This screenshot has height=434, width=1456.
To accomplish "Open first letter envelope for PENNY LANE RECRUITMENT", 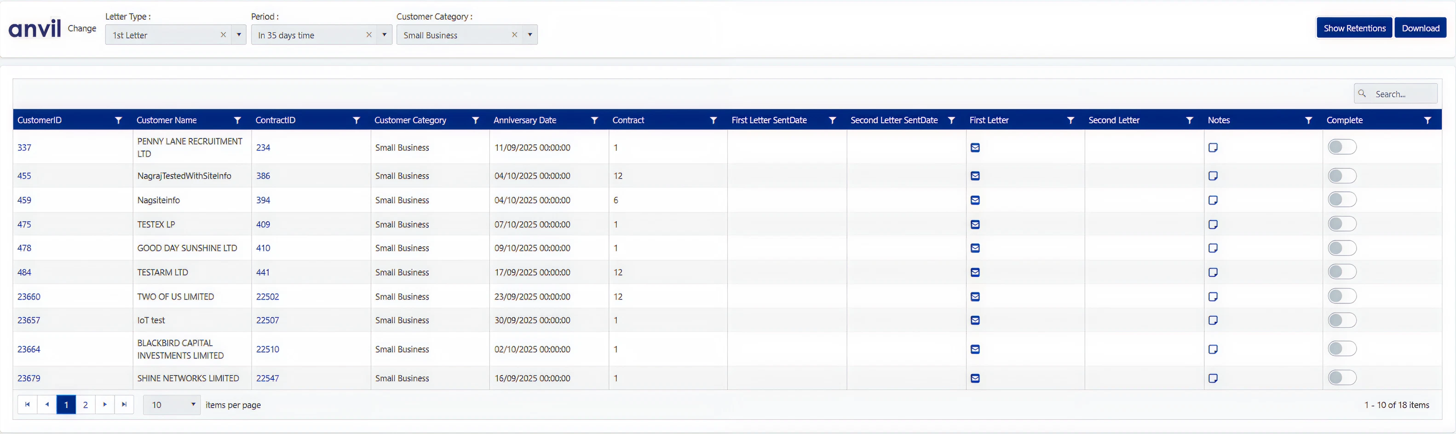I will click(x=975, y=148).
